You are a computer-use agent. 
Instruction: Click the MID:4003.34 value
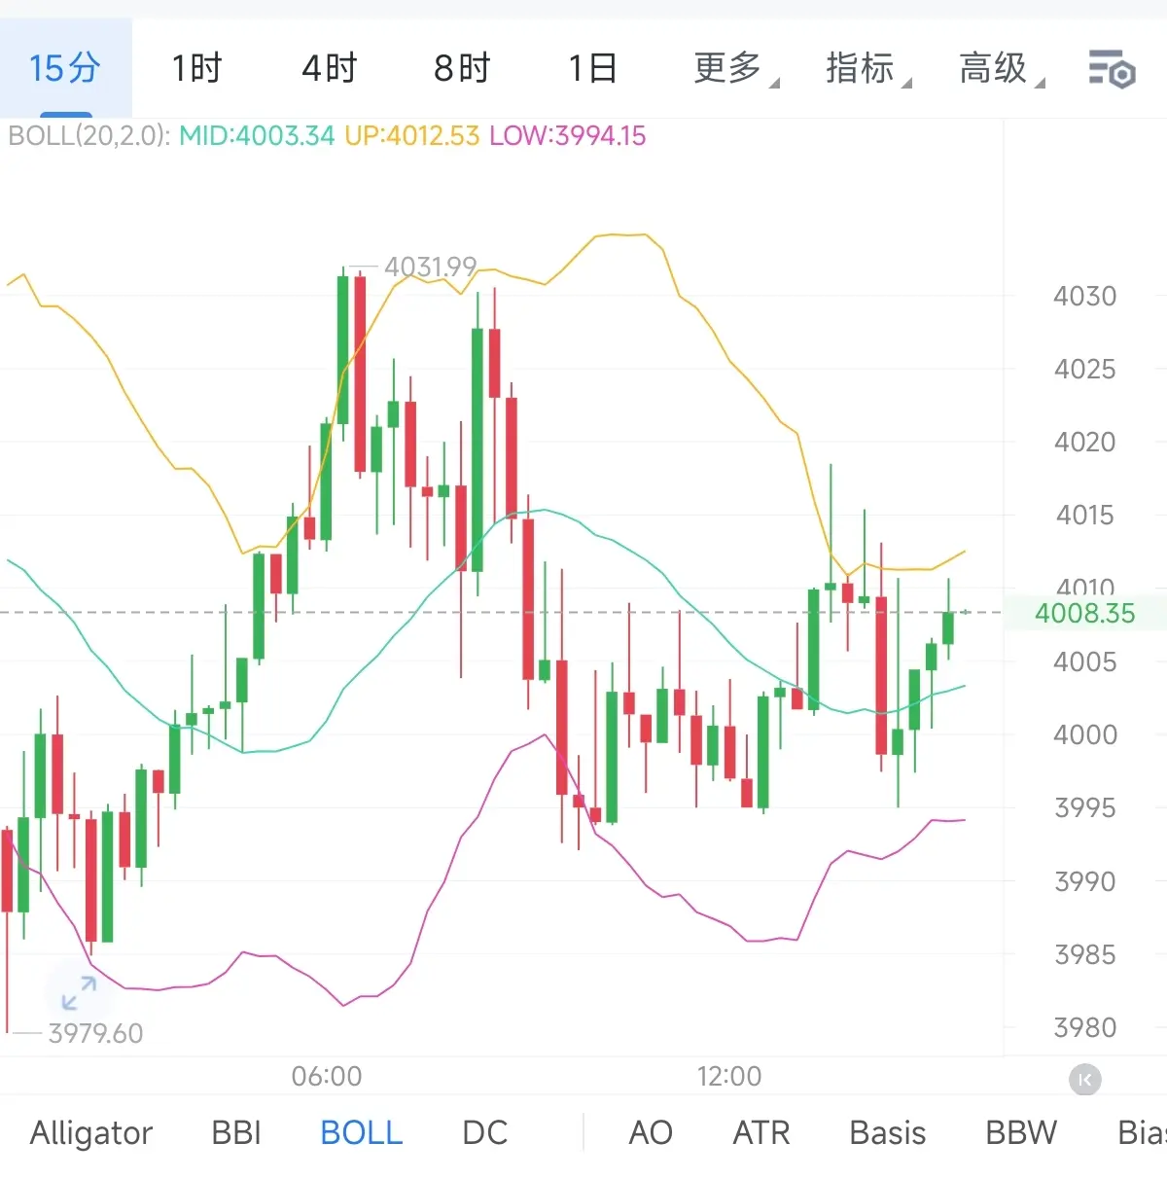pos(257,135)
